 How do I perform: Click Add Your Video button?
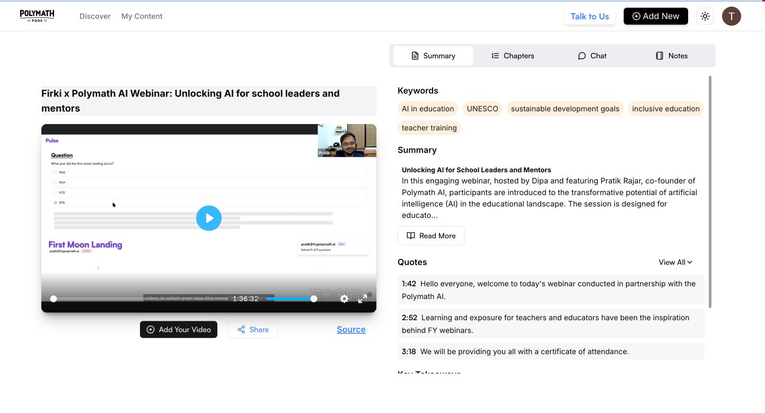(179, 329)
